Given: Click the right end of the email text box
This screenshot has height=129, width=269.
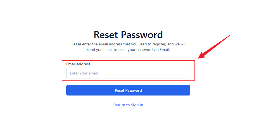Looking at the screenshot, I should coord(187,73).
